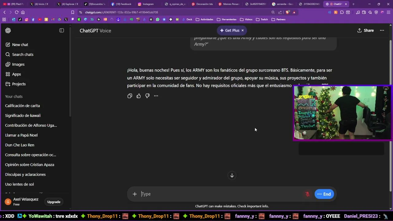
Task: Open a new browser tab
Action: tap(353, 4)
